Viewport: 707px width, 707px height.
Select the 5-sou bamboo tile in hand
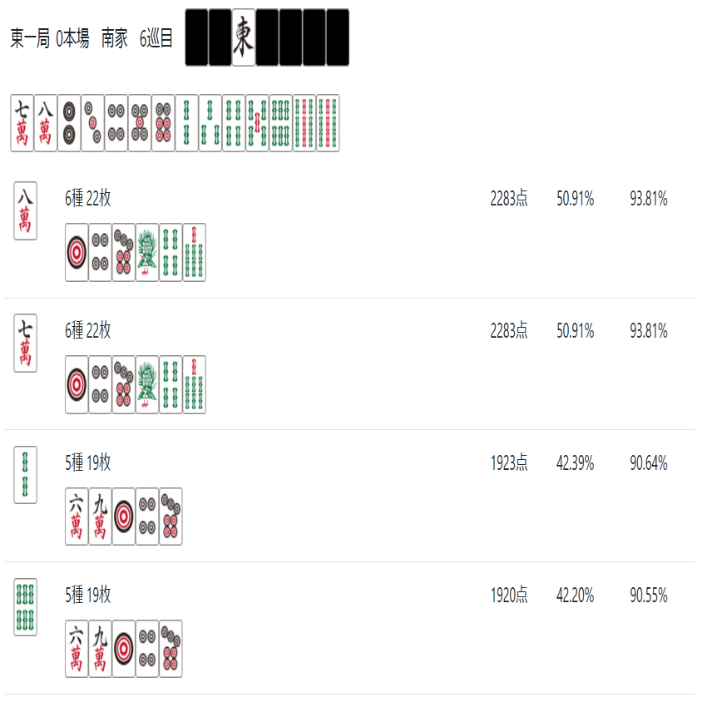[x=257, y=123]
